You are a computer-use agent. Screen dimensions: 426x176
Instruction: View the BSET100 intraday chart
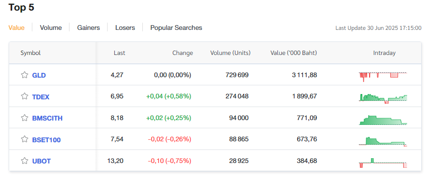pyautogui.click(x=383, y=141)
